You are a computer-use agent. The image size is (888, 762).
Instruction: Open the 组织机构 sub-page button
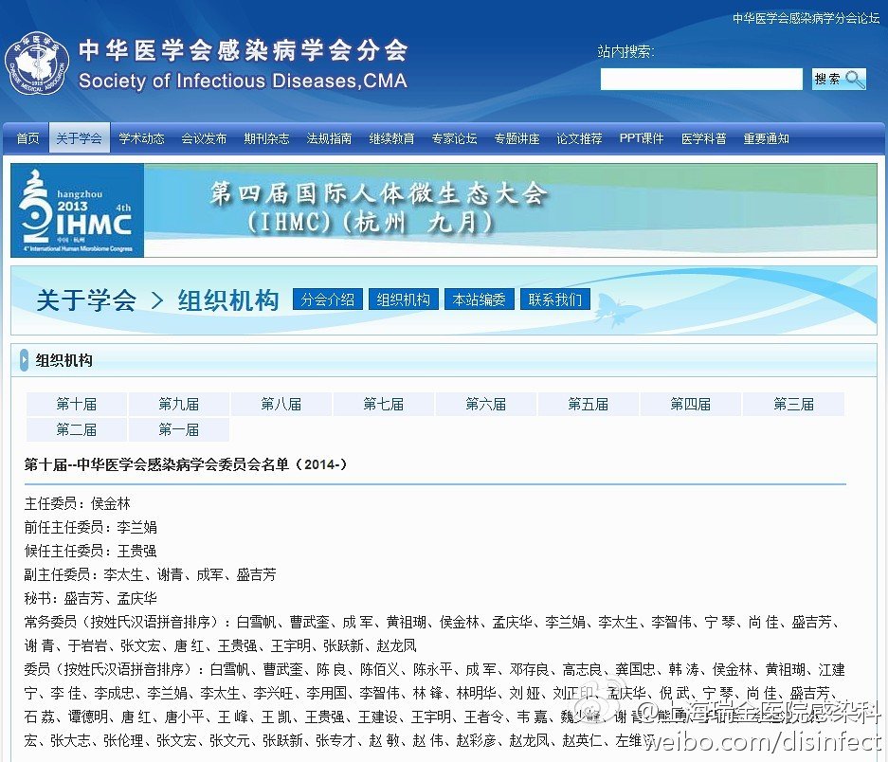[404, 299]
